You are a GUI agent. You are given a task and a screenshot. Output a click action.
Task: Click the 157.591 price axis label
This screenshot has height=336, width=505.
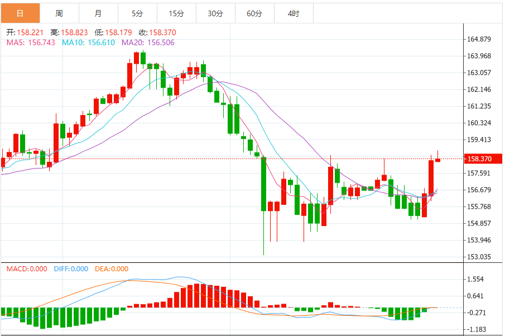[x=479, y=174]
